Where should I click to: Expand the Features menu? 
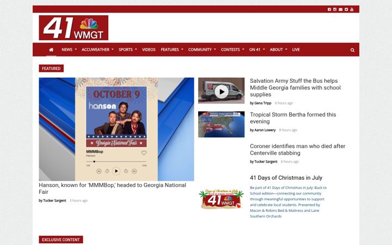171,50
